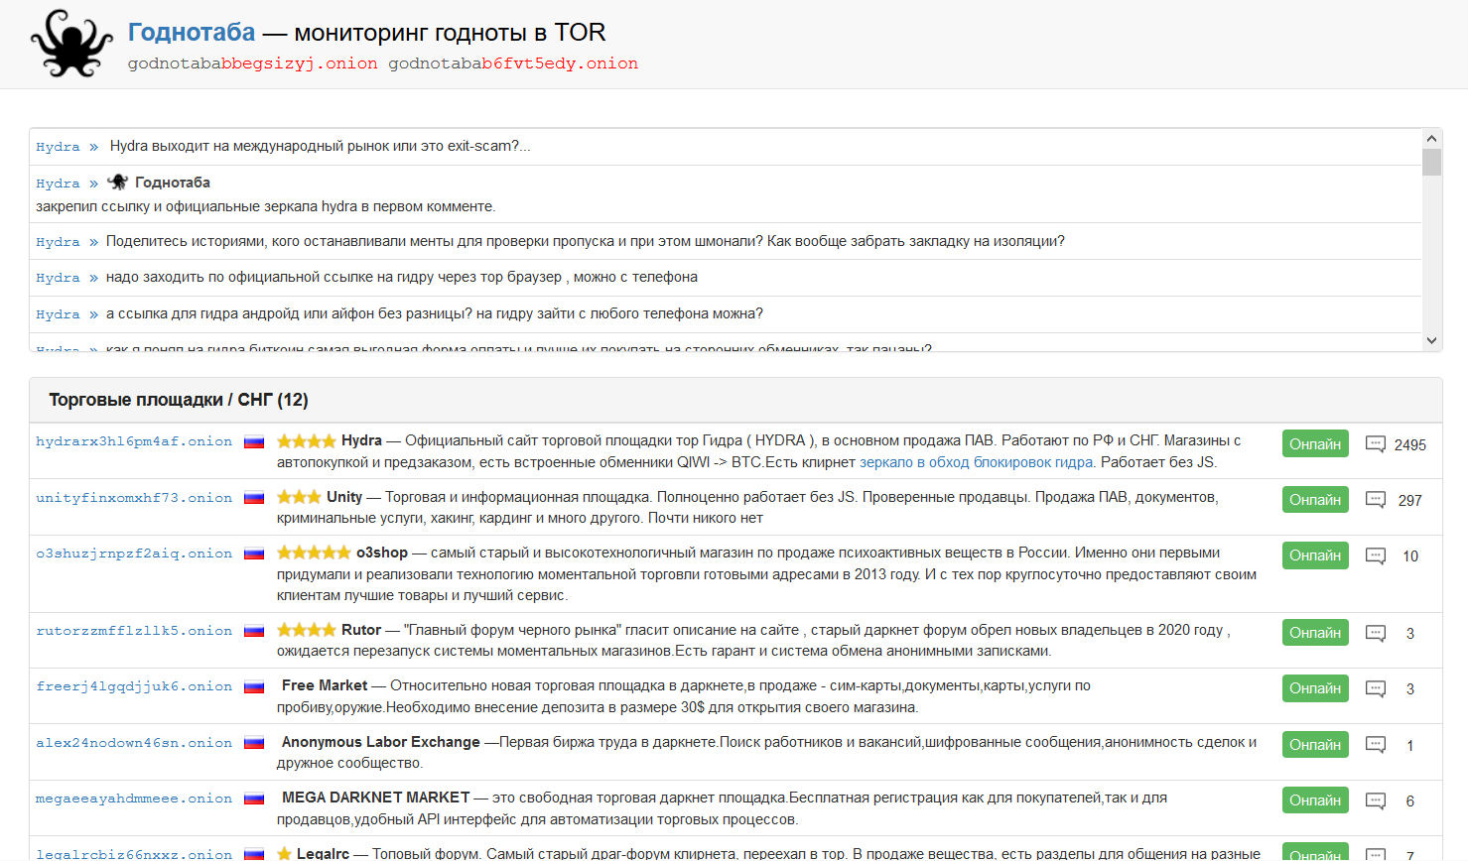This screenshot has height=861, width=1468.
Task: Click the Hydra tag on the 'exit-scam' feed post
Action: point(58,147)
